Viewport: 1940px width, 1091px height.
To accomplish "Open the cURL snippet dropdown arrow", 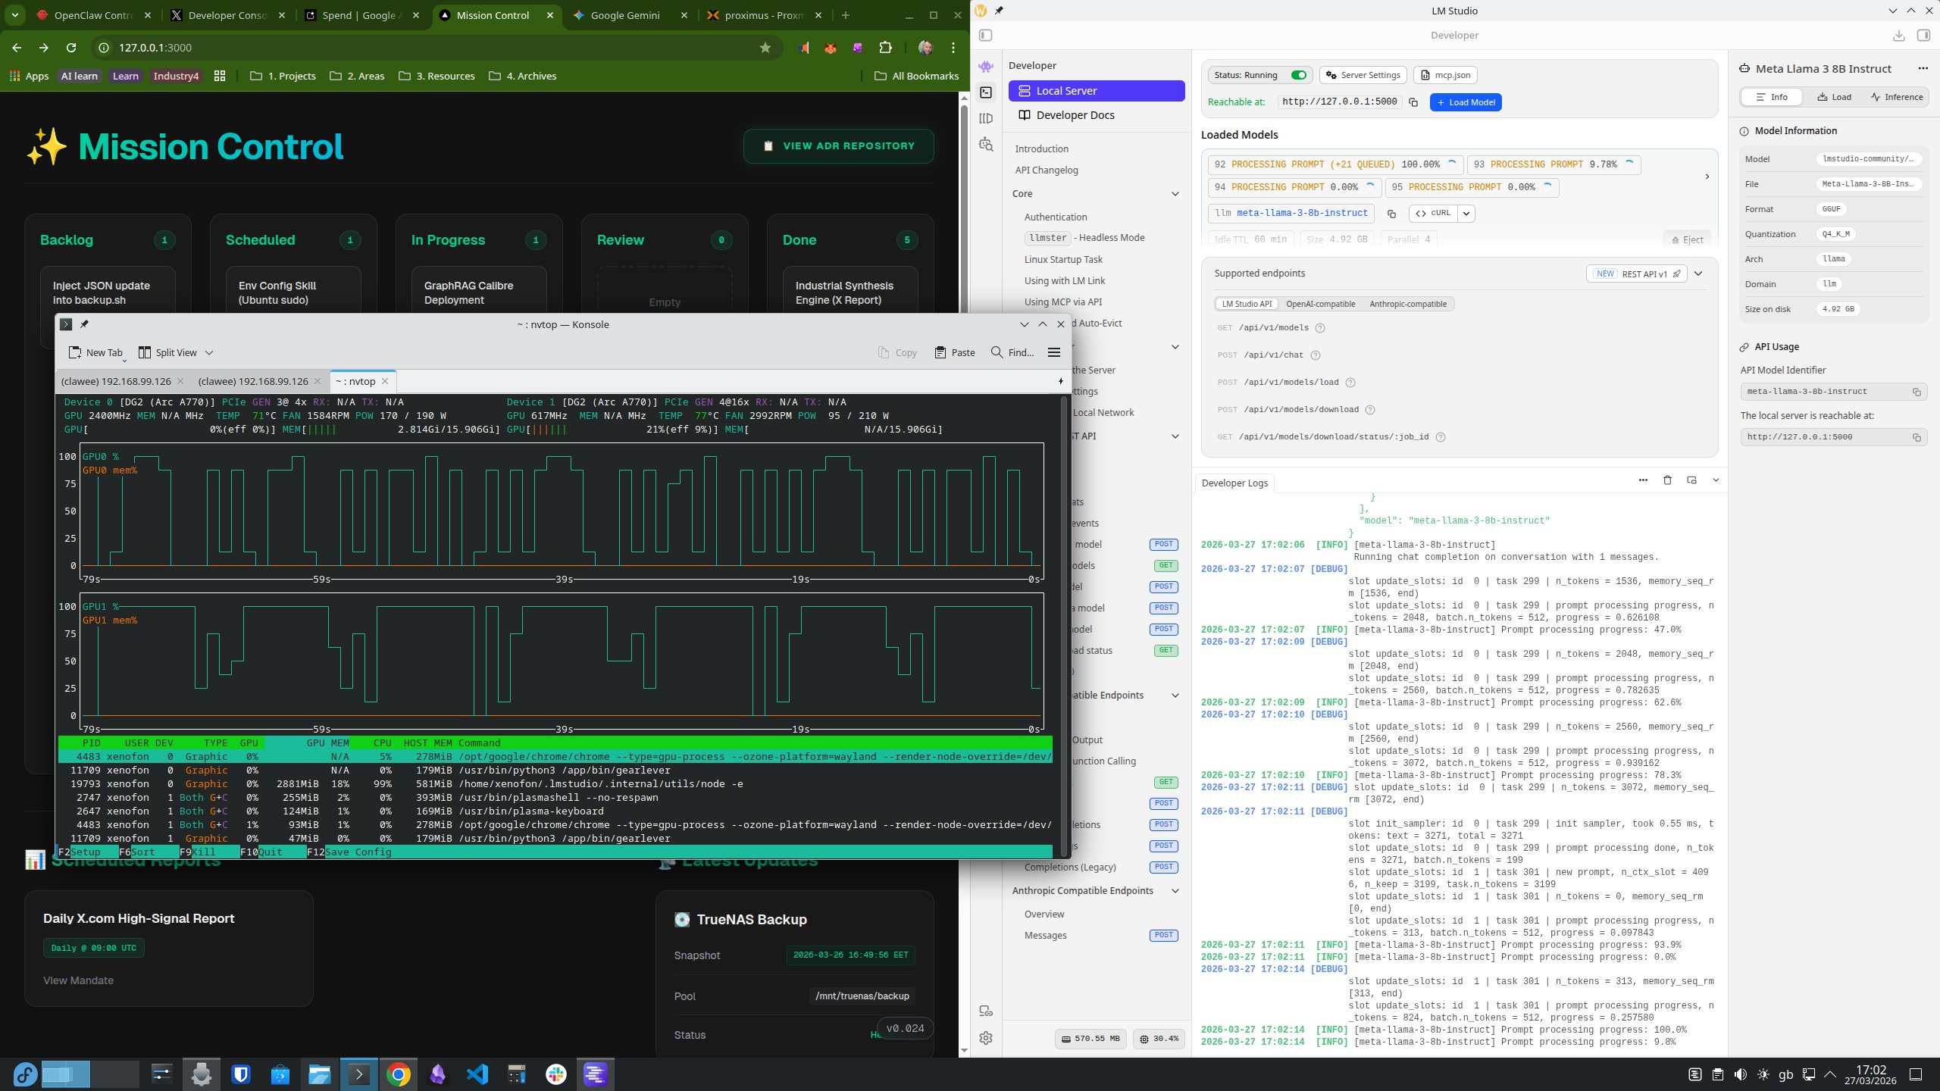I will coord(1466,214).
